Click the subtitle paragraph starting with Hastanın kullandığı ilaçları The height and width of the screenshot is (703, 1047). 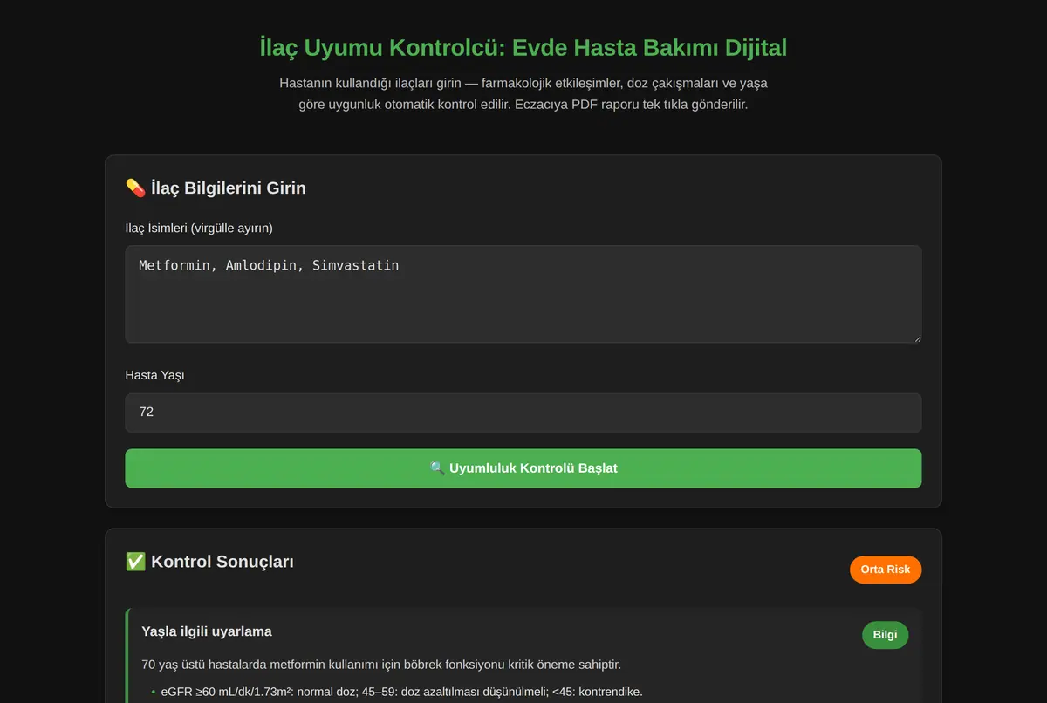(x=523, y=93)
